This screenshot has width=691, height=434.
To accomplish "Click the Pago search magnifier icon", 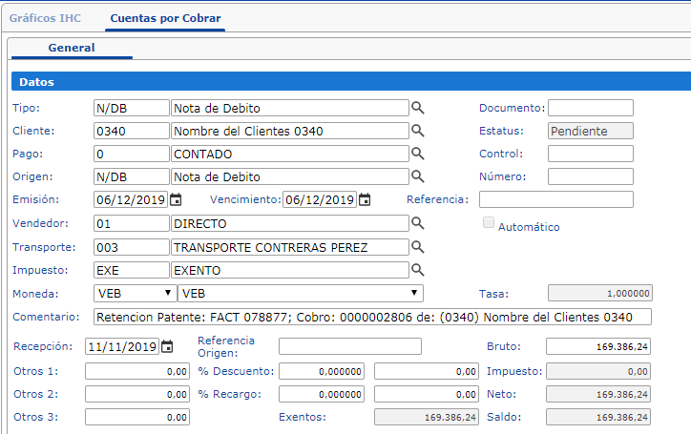I will [x=417, y=154].
